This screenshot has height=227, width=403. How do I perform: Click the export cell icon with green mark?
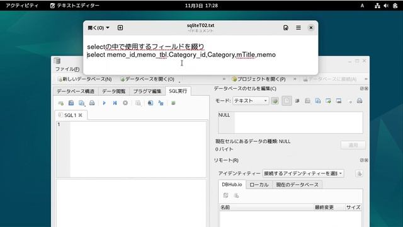[328, 101]
